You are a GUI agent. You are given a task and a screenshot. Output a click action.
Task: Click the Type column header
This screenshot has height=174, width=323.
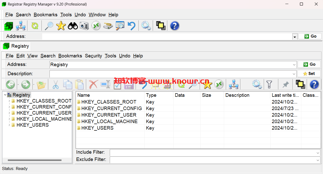159,95
